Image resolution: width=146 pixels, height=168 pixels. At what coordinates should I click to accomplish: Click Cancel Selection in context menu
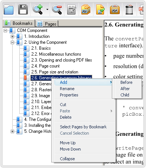(x=74, y=133)
